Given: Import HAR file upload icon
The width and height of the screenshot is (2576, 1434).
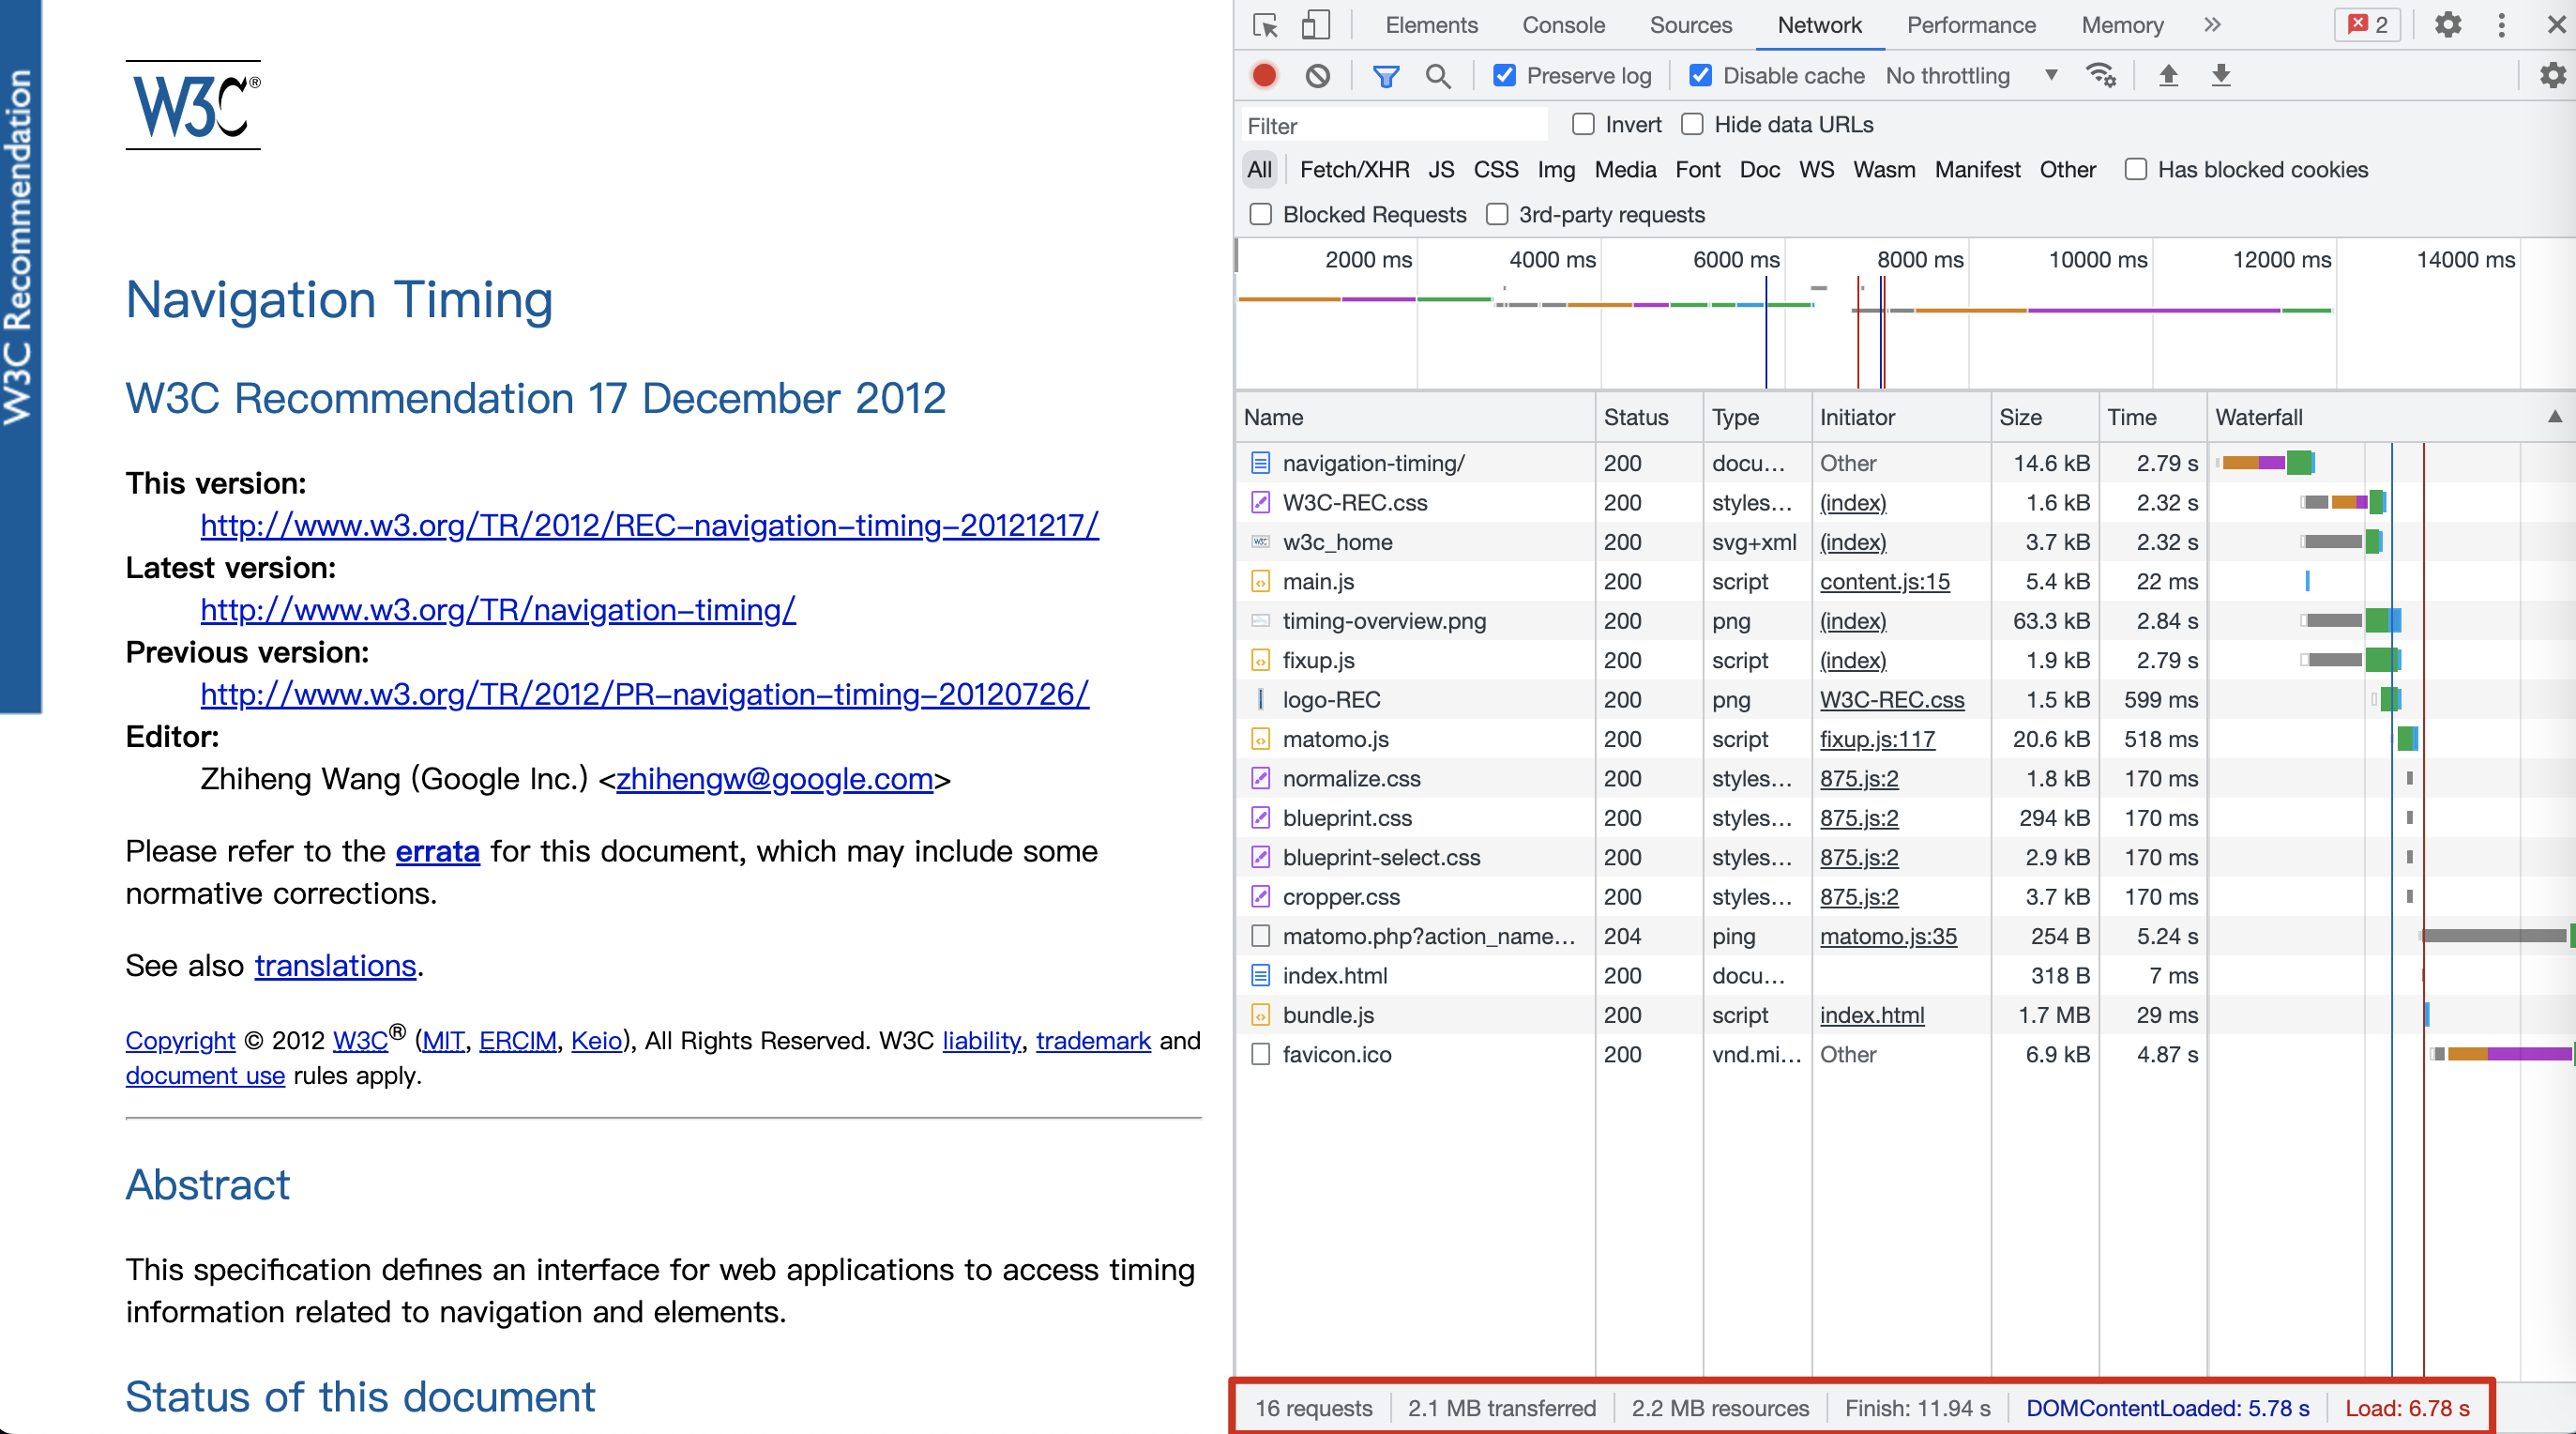Looking at the screenshot, I should (x=2168, y=75).
